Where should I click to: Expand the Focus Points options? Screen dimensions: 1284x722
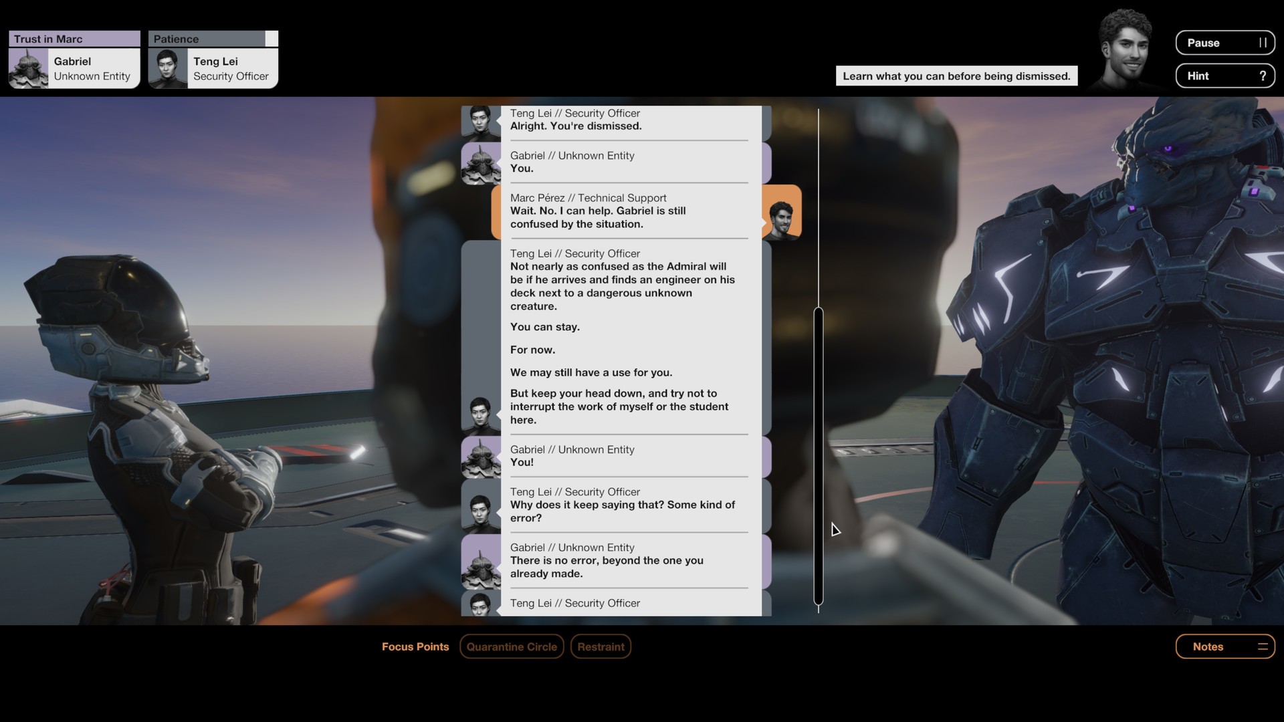[x=415, y=646]
